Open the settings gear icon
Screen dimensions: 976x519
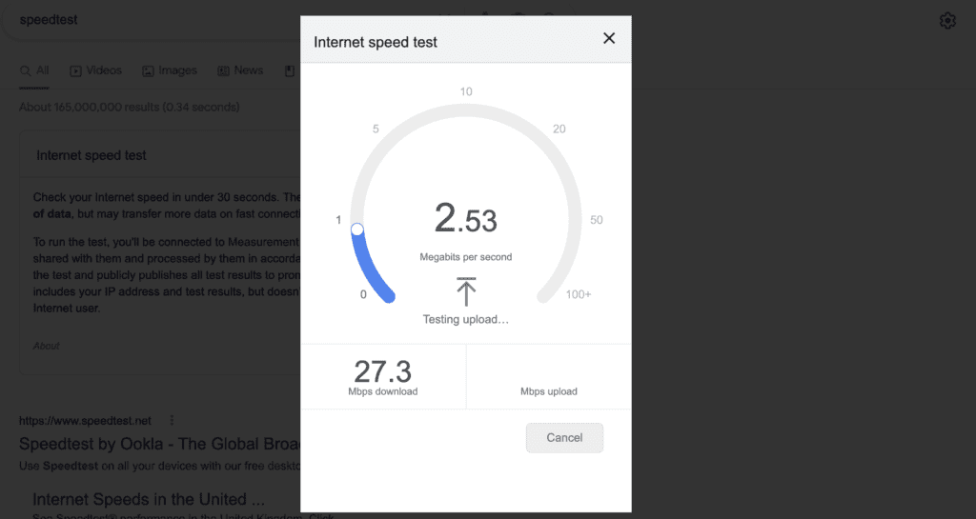coord(947,21)
